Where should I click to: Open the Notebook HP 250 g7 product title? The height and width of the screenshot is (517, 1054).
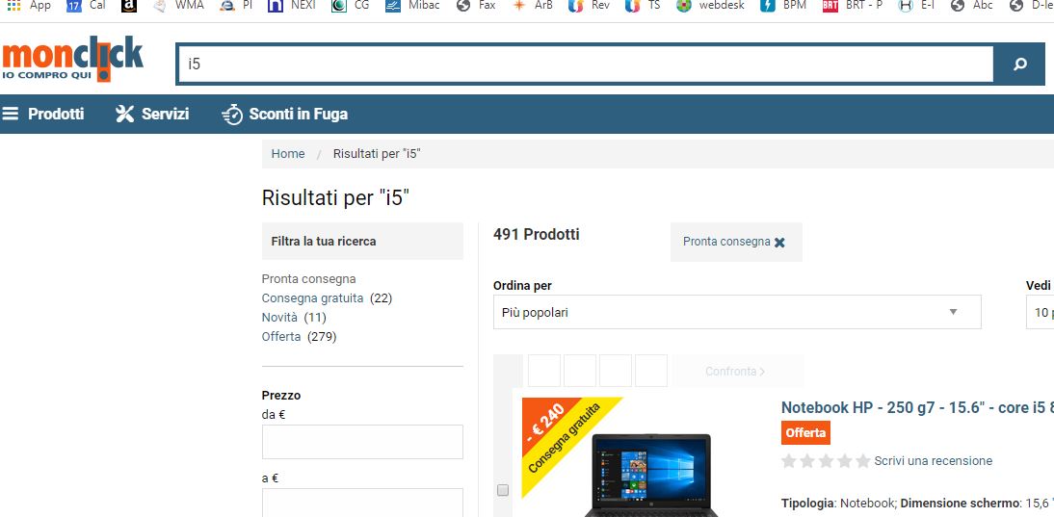pyautogui.click(x=917, y=407)
